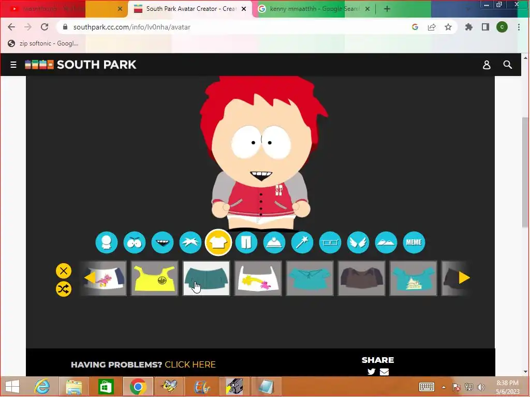Share this page from the address bar
The width and height of the screenshot is (530, 397).
(432, 27)
